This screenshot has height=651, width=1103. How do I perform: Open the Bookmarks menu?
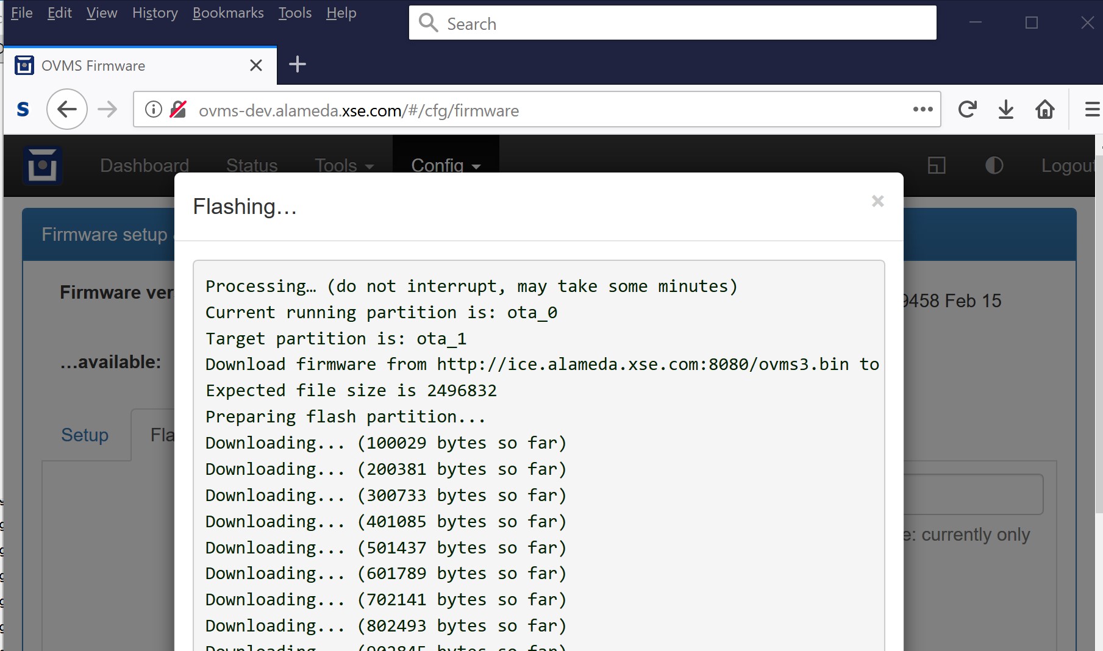(228, 13)
